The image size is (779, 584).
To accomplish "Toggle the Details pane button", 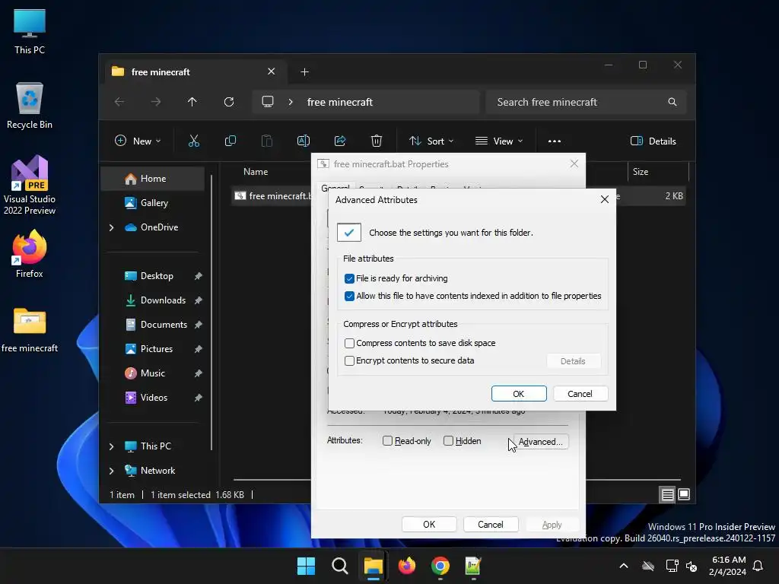I will pyautogui.click(x=653, y=141).
